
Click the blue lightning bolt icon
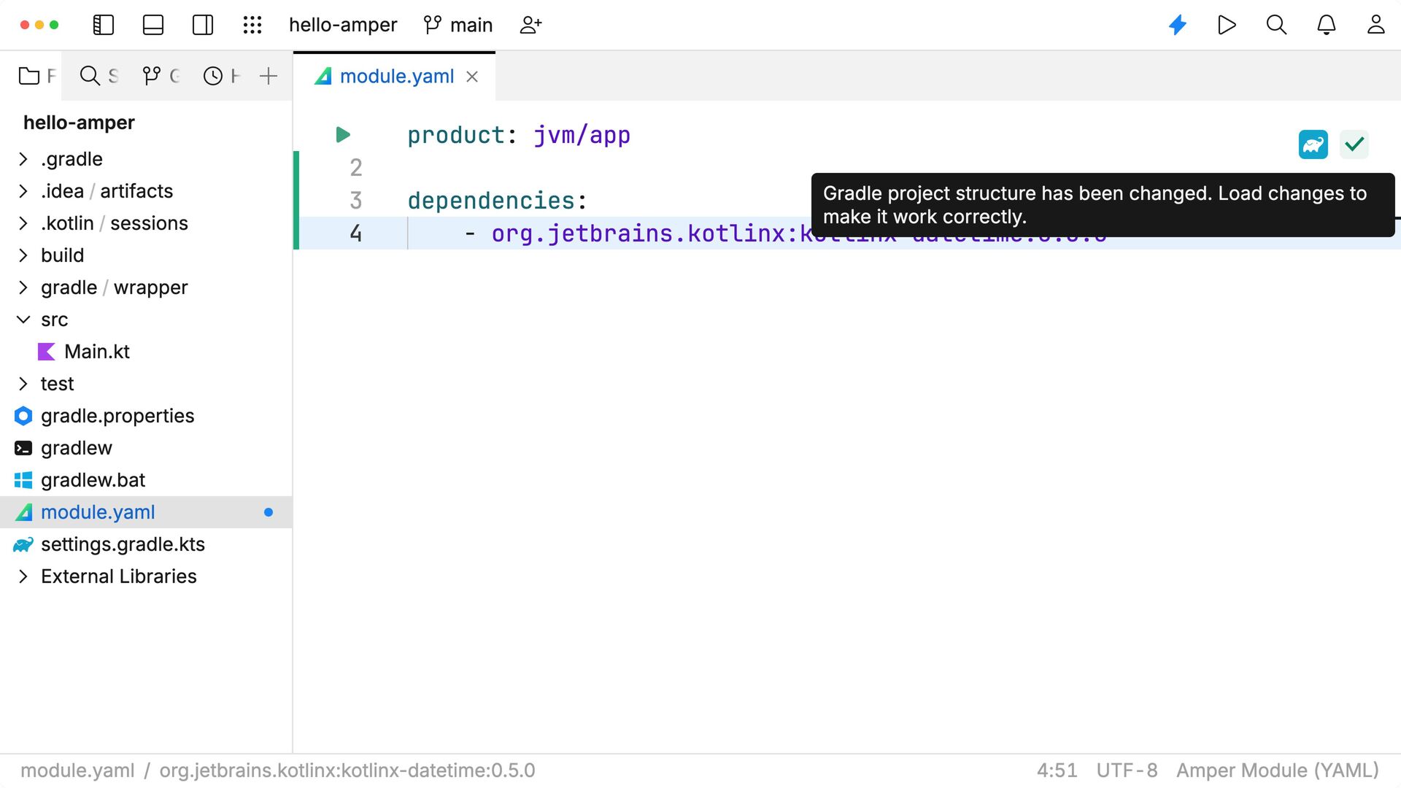tap(1178, 25)
